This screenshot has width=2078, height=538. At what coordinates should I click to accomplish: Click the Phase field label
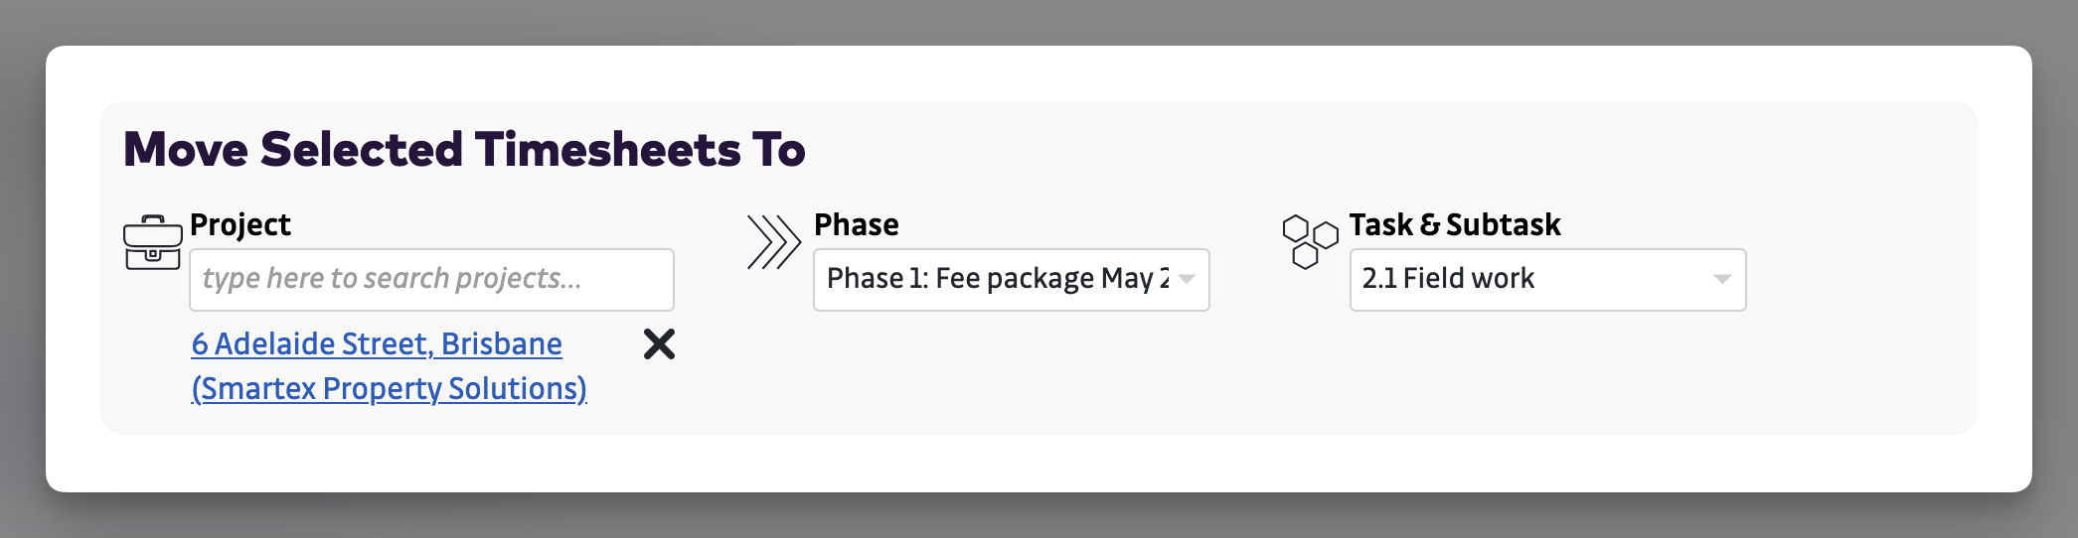pos(856,224)
